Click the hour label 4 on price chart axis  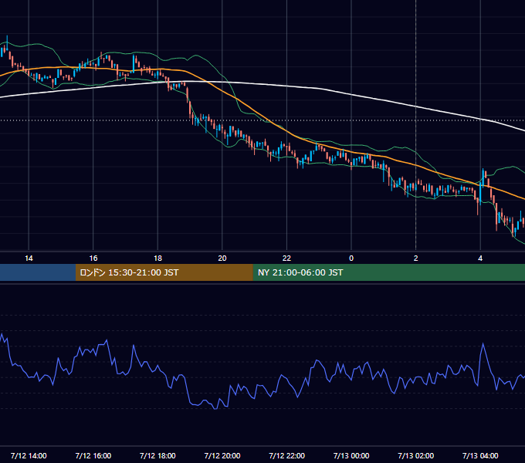[480, 259]
